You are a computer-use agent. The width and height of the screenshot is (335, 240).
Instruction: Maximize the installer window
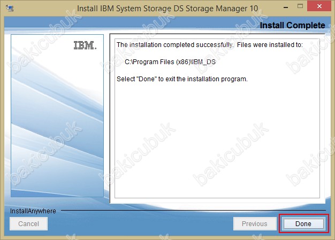tap(300, 6)
